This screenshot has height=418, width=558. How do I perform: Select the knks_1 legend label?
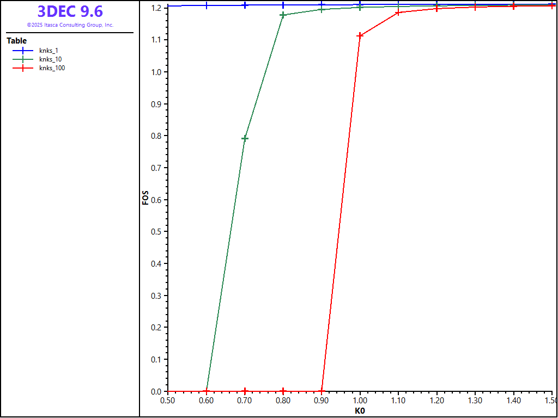[48, 51]
